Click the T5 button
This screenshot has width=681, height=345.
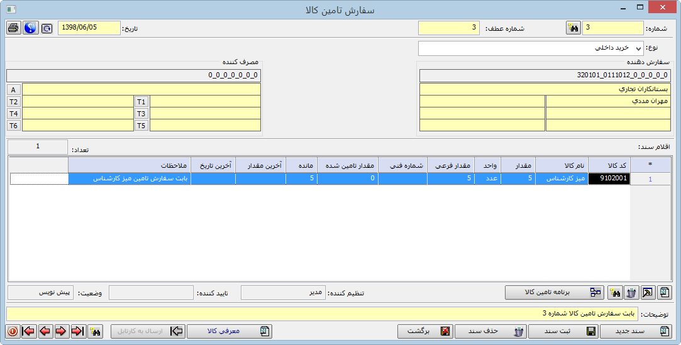click(141, 126)
